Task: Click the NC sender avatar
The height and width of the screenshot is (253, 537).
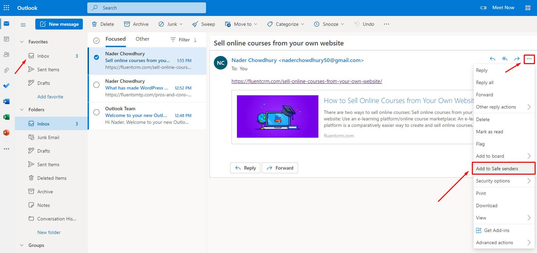Action: tap(221, 63)
